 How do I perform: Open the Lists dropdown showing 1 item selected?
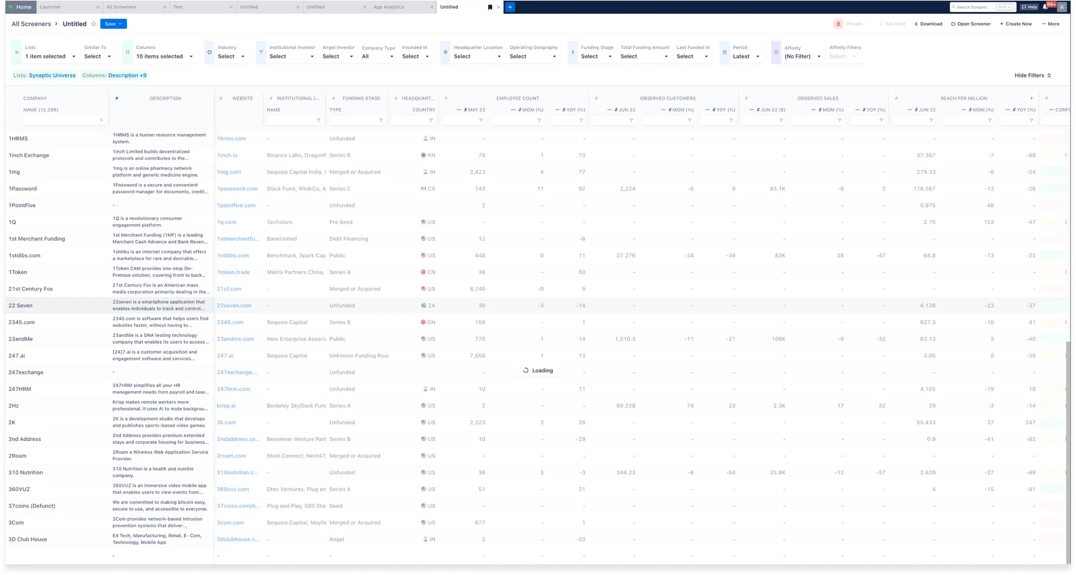[50, 56]
